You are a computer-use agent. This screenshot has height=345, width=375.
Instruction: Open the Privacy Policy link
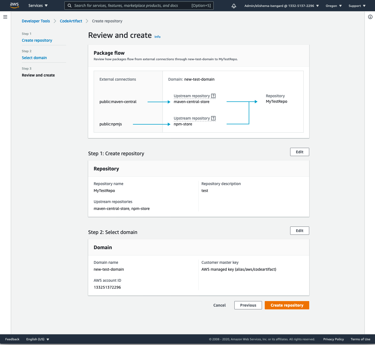334,339
